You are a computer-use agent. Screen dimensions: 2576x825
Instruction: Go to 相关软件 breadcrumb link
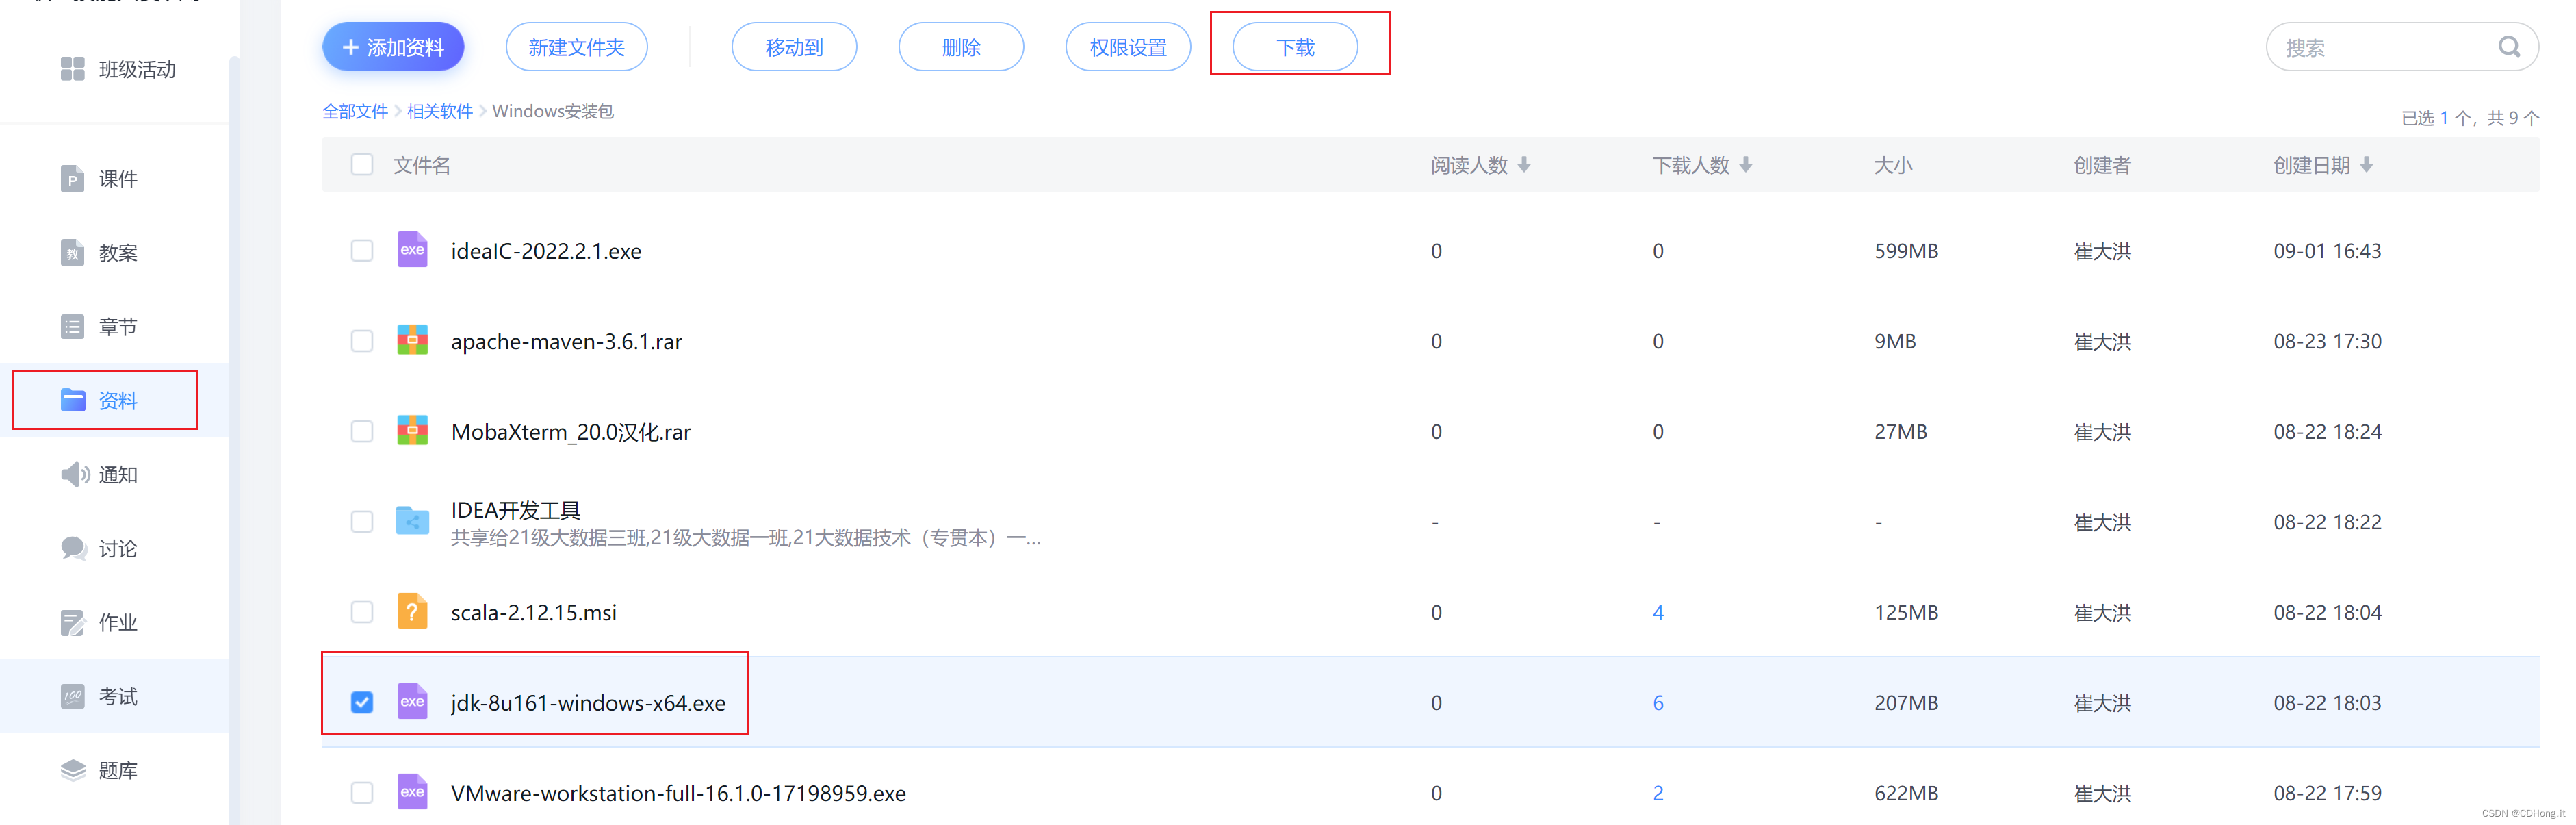440,111
